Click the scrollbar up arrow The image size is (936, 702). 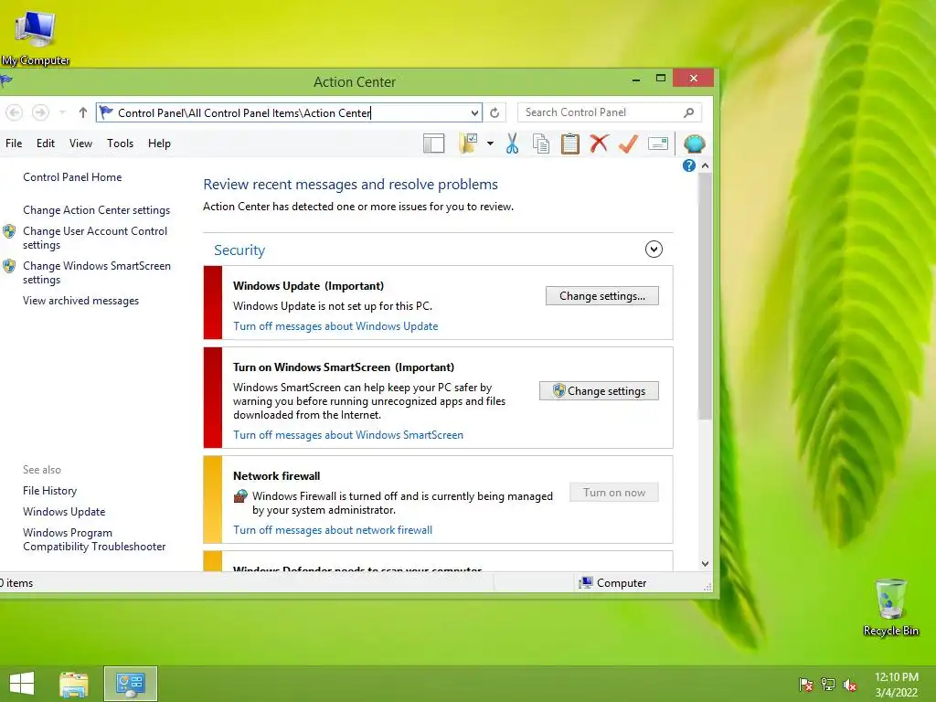coord(705,165)
